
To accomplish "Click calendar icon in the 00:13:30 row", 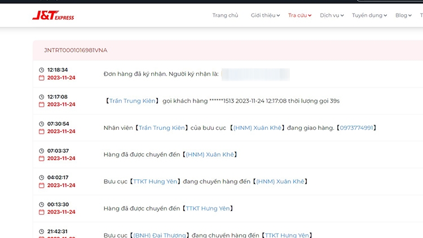I will click(x=42, y=212).
